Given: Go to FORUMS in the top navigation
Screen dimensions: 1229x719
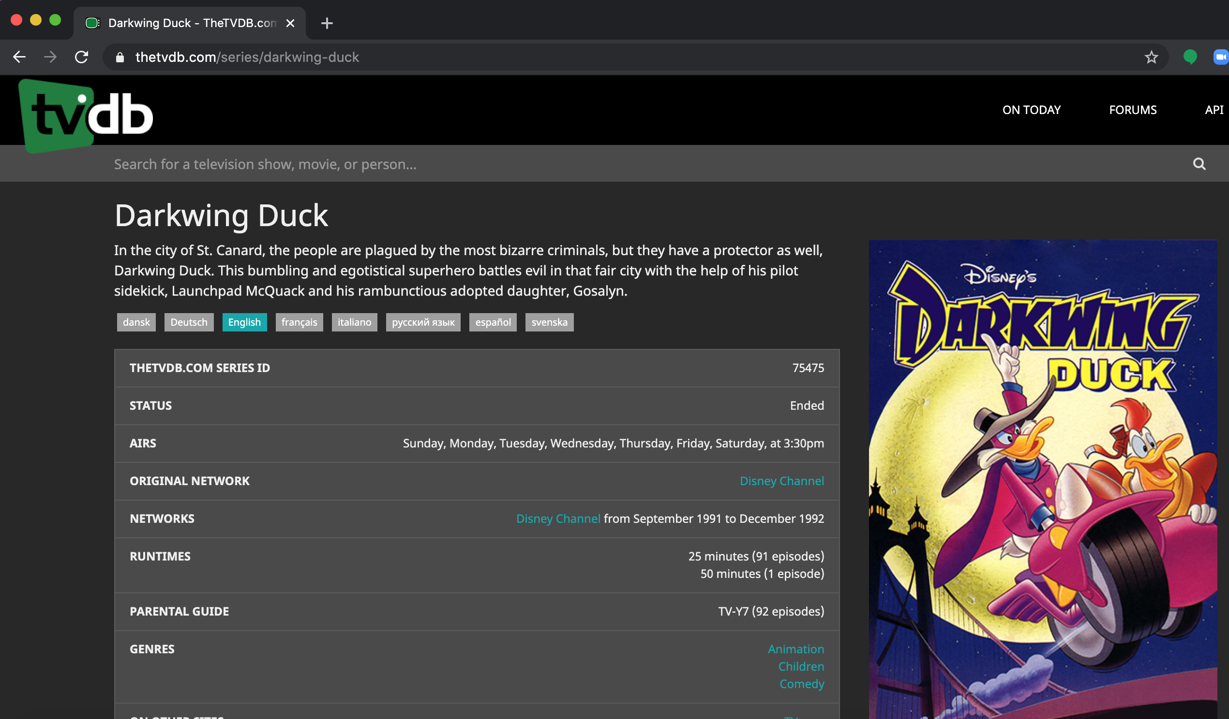Looking at the screenshot, I should click(x=1132, y=110).
